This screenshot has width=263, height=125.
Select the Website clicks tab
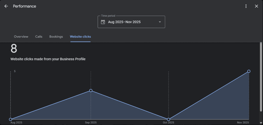[x=80, y=37]
